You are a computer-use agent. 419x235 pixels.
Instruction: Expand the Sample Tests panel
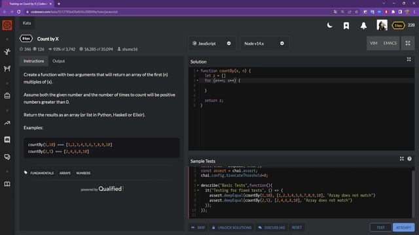(401, 159)
